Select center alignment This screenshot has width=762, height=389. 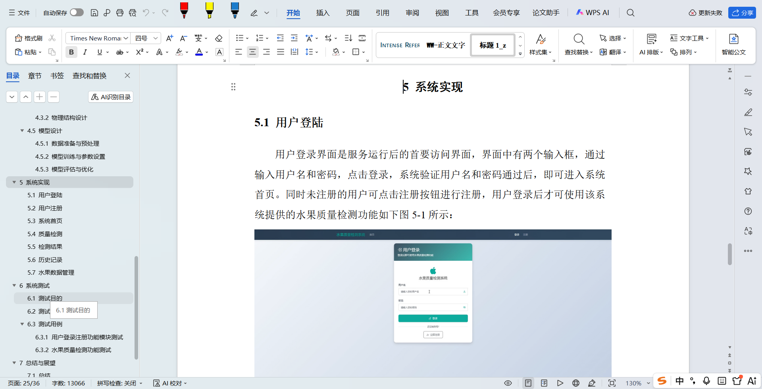point(252,52)
